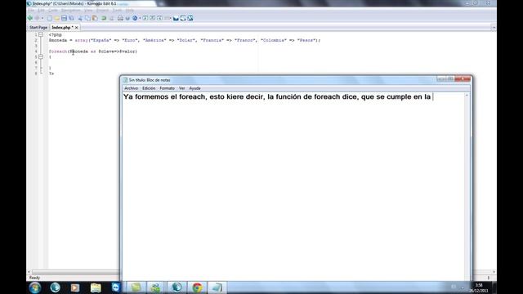Open the Edición menu in Bloc de notas

pyautogui.click(x=149, y=88)
